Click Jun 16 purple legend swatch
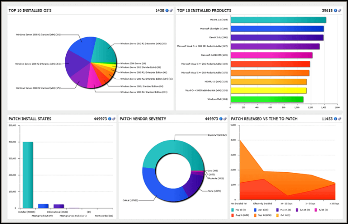Image resolution: width=348 pixels, height=224 pixels. (297, 210)
